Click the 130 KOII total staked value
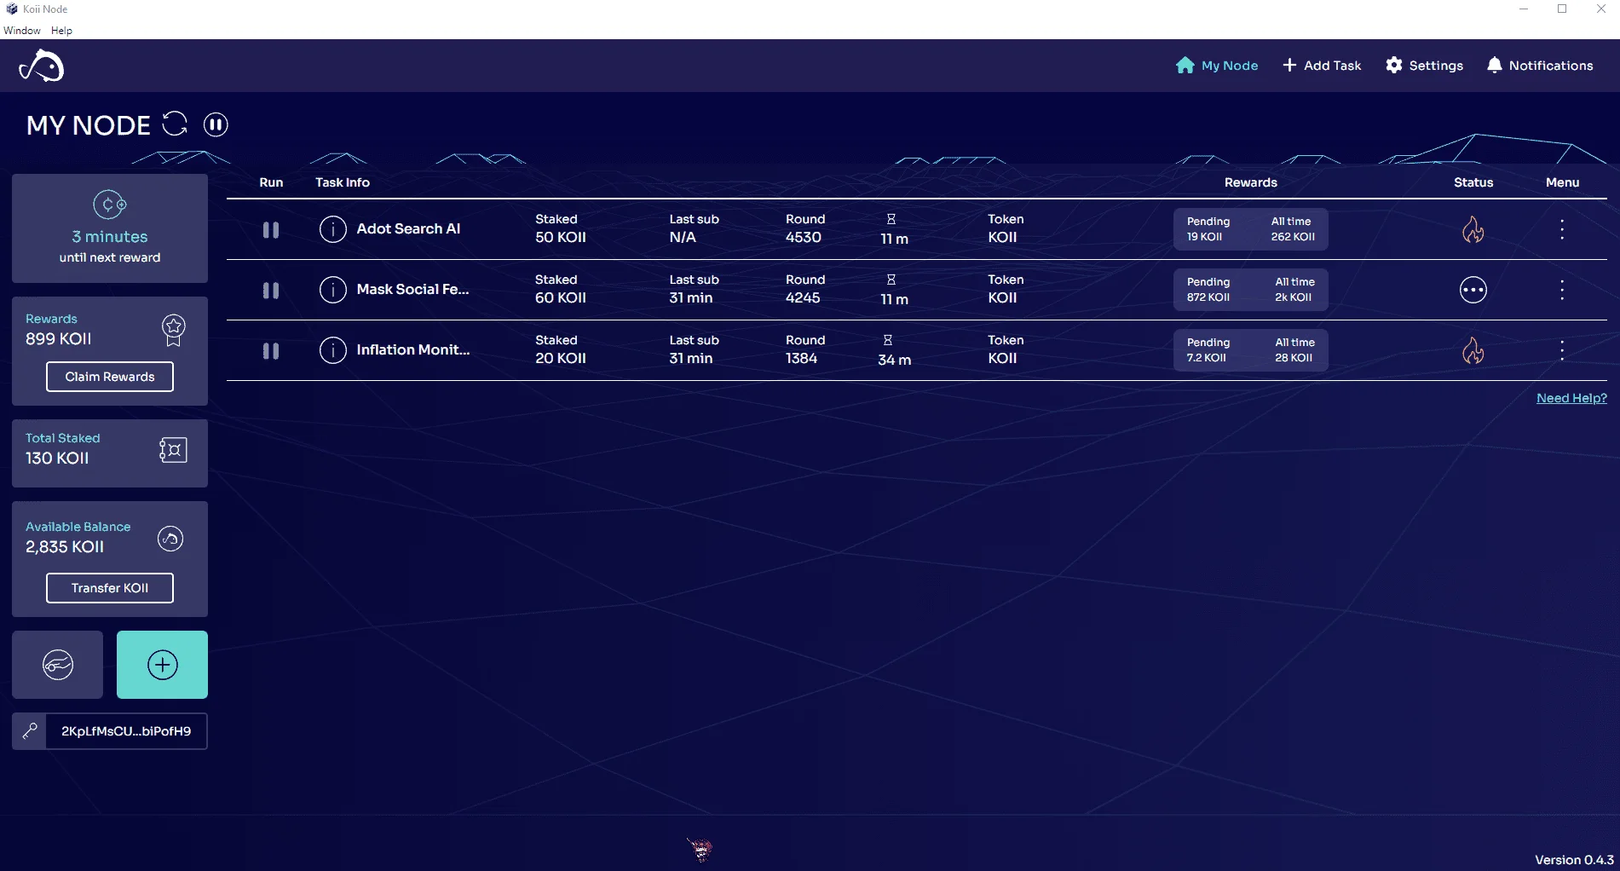 coord(57,459)
